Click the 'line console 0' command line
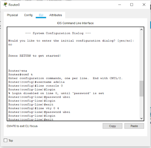Screen dimensions: 151x148 tap(35, 86)
